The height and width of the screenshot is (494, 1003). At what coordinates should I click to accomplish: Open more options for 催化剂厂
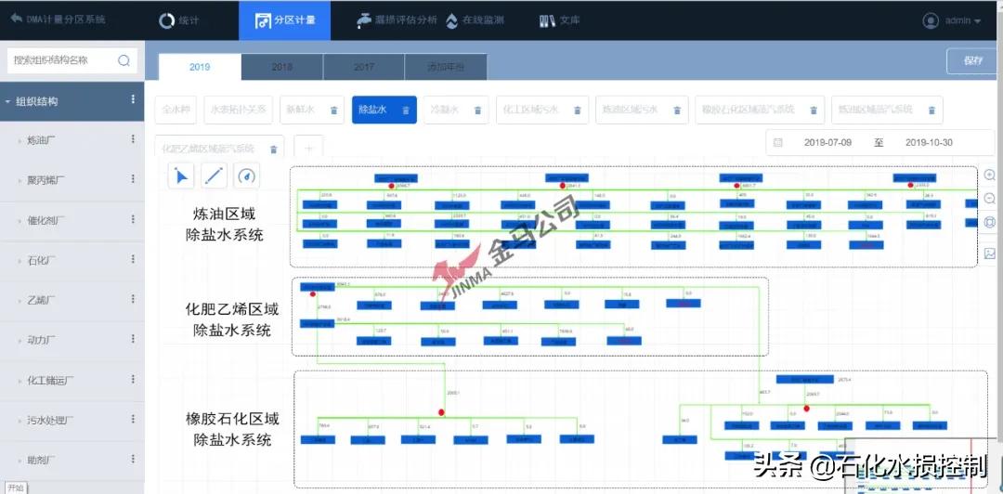(x=133, y=219)
